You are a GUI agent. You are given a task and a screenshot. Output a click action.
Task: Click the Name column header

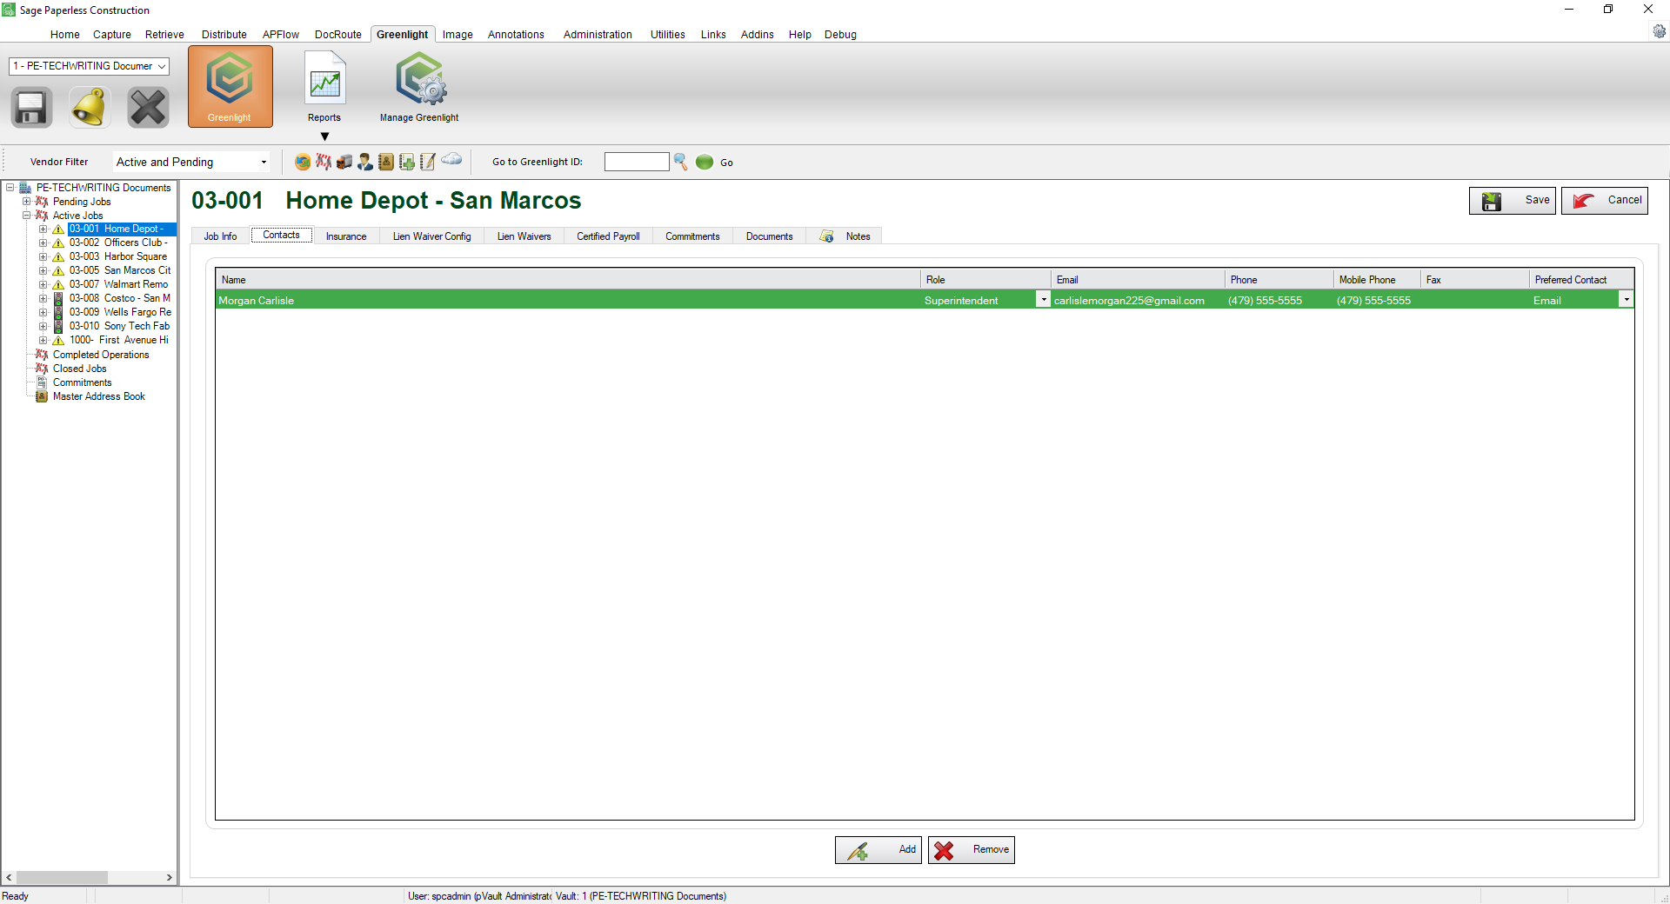pos(568,280)
